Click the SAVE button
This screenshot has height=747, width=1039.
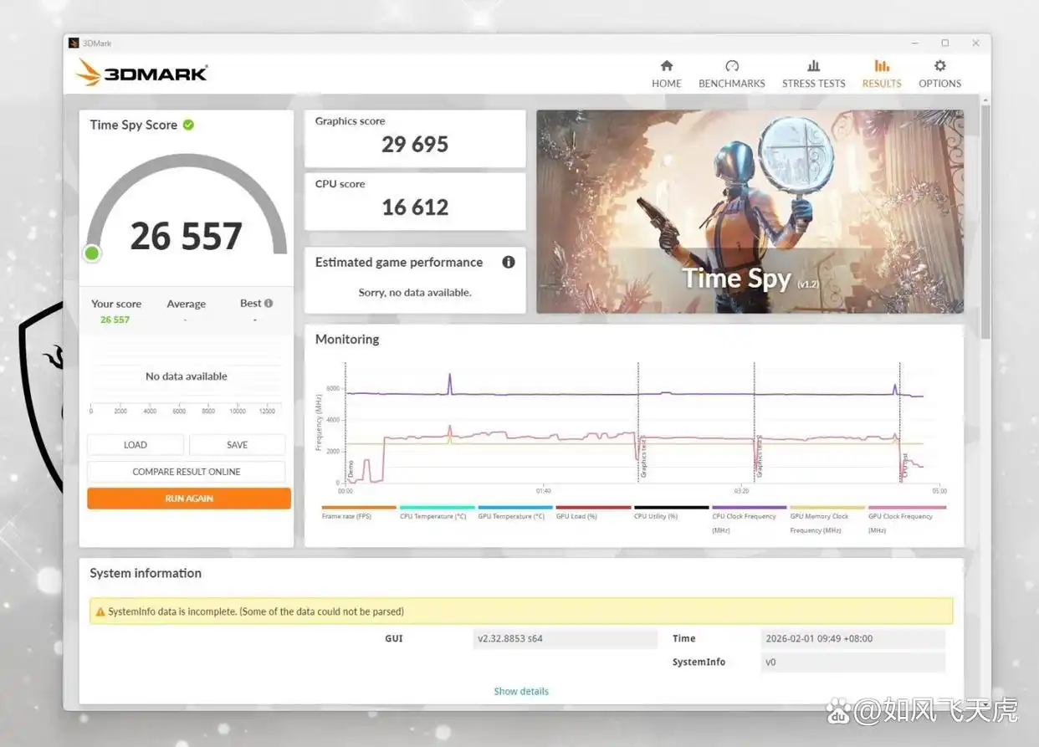237,445
